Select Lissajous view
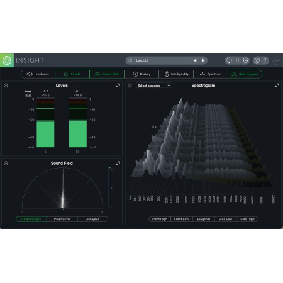 92,219
